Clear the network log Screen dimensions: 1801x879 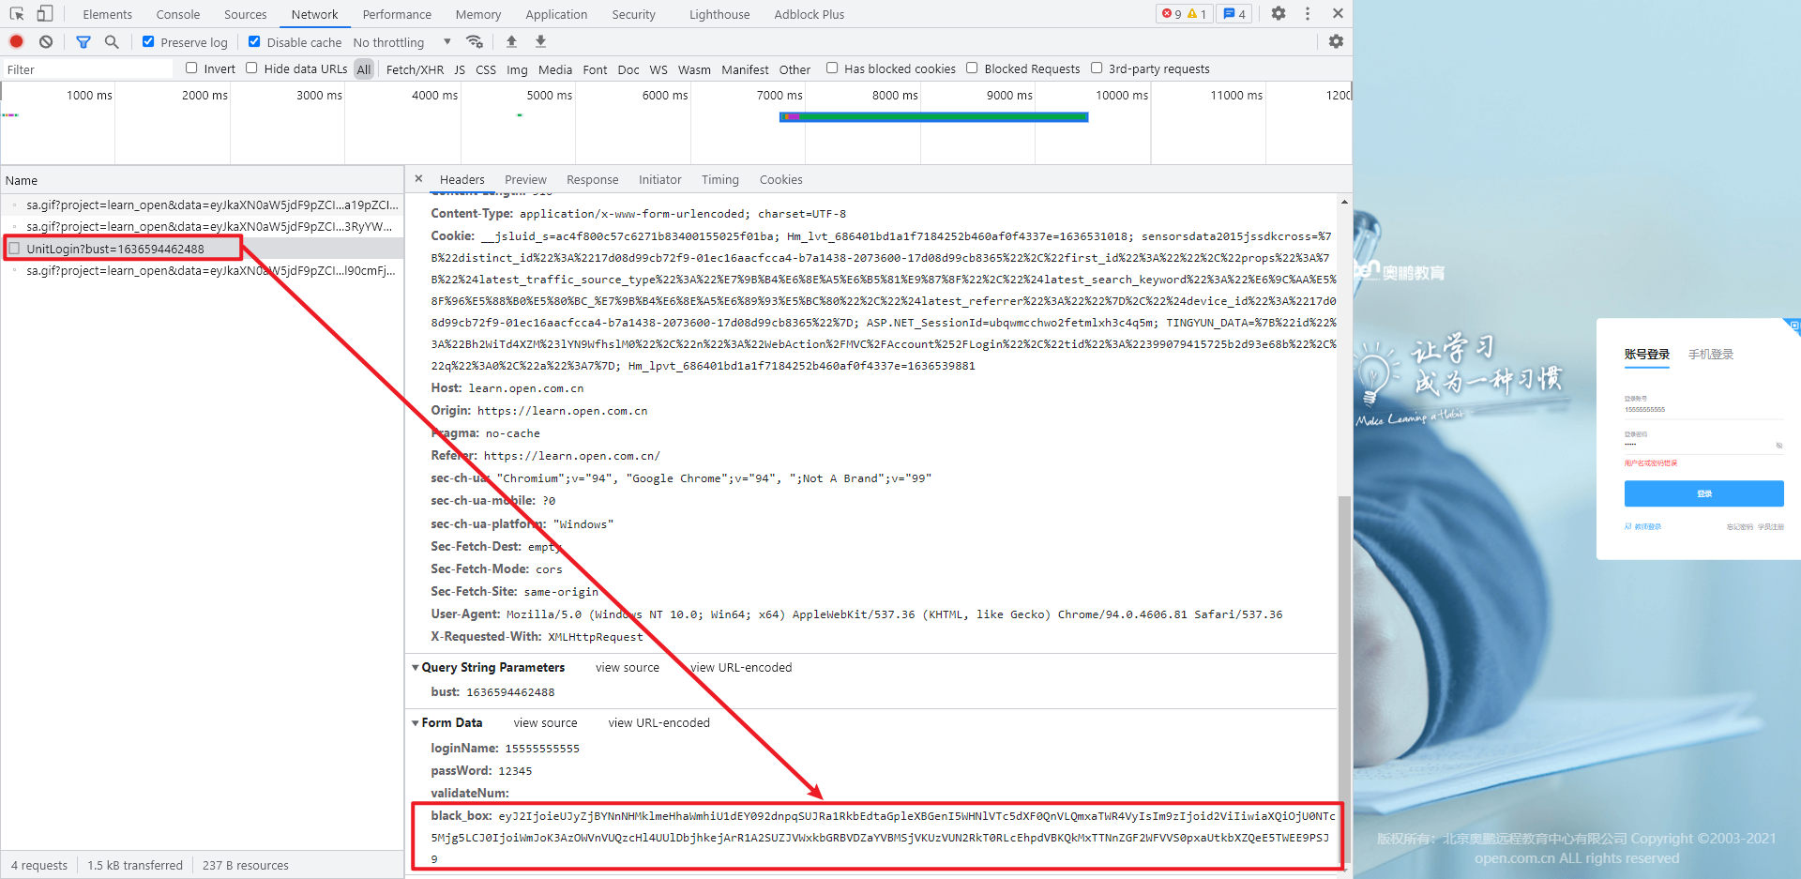click(x=46, y=42)
